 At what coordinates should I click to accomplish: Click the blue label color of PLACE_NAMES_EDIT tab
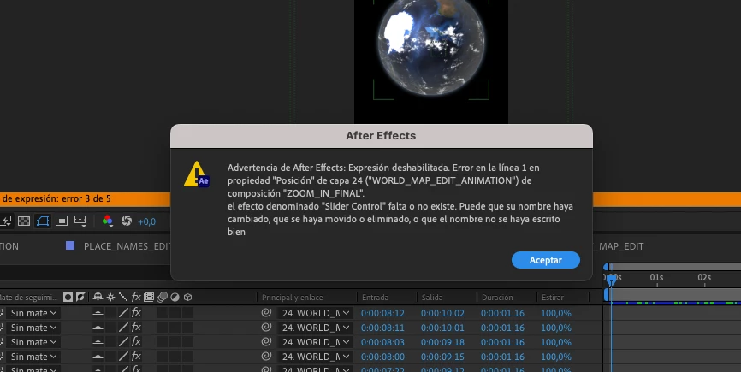point(70,245)
